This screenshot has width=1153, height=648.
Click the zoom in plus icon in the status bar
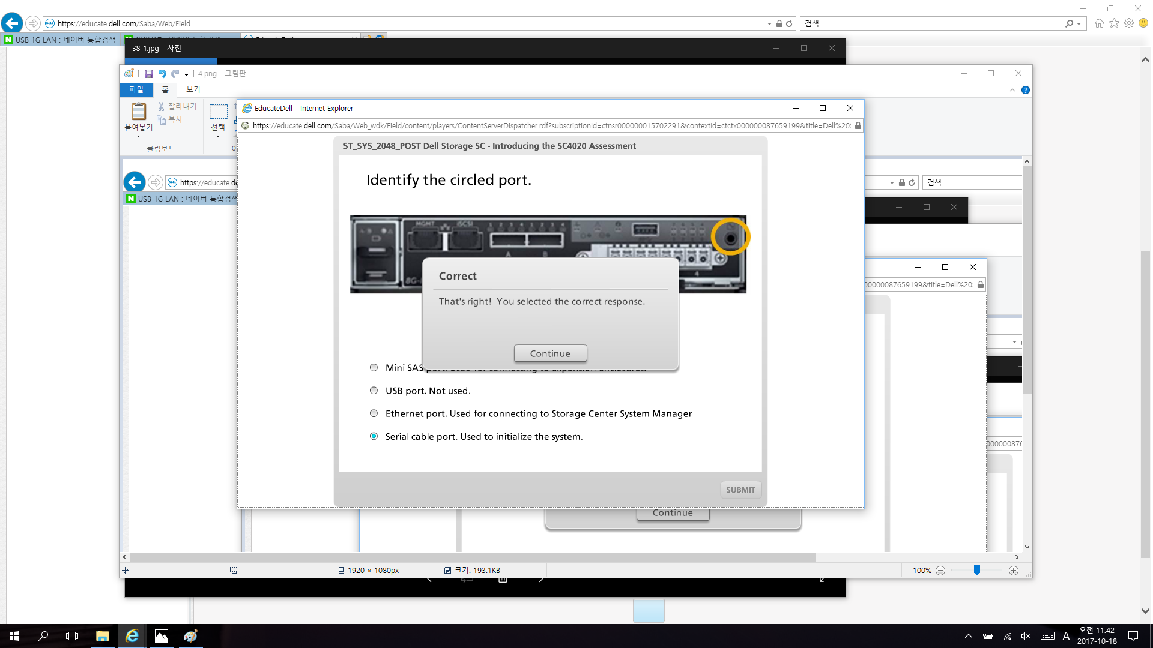click(1014, 571)
